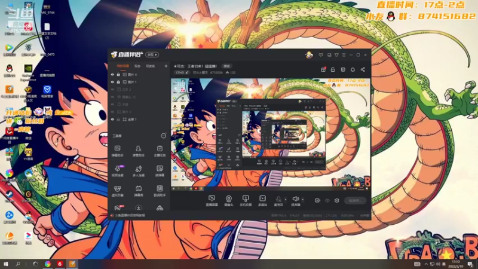Open the mode switch pill beside logo

coord(152,54)
